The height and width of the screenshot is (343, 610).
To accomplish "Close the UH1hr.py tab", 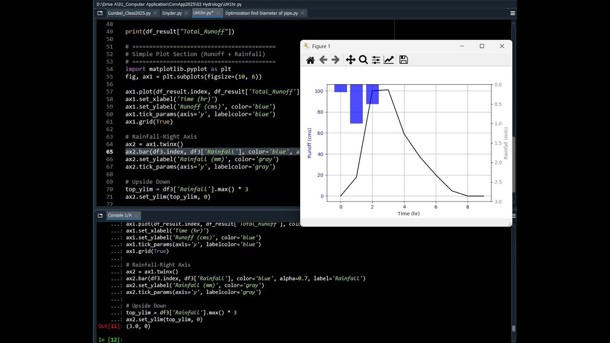I will pos(218,13).
